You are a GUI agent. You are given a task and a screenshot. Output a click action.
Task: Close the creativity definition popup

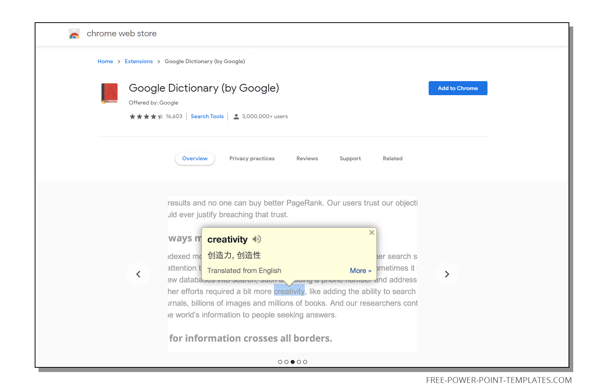click(372, 232)
